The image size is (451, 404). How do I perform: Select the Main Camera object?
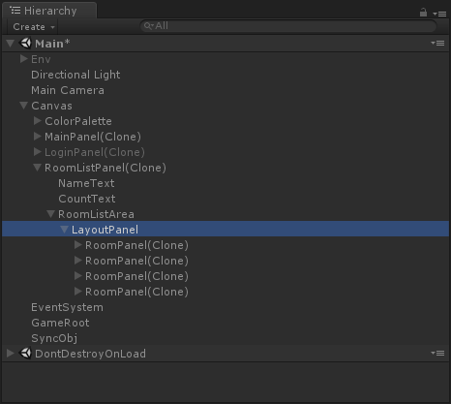[68, 90]
